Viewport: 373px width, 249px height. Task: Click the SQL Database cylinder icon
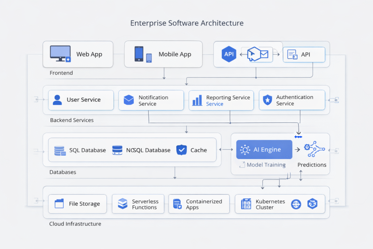pyautogui.click(x=60, y=151)
